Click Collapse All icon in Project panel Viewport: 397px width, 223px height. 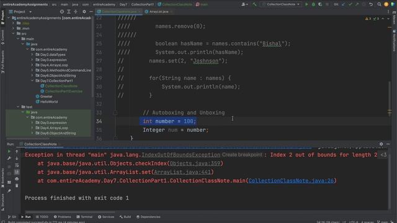pyautogui.click(x=76, y=12)
